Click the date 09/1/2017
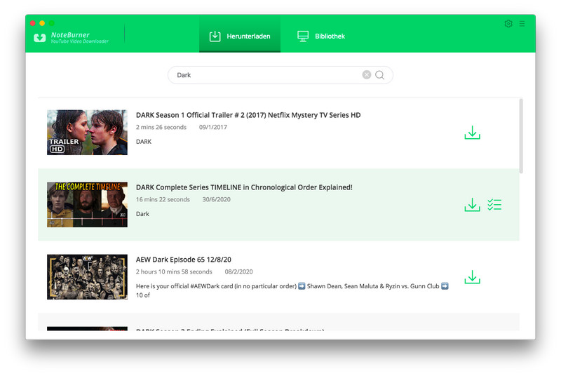 [x=213, y=127]
